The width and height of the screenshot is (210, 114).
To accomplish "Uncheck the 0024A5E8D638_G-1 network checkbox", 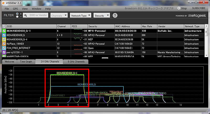I will (x=4, y=31).
